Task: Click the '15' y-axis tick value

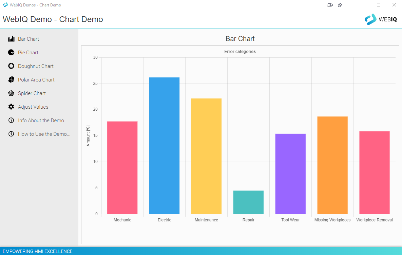Action: (x=95, y=136)
